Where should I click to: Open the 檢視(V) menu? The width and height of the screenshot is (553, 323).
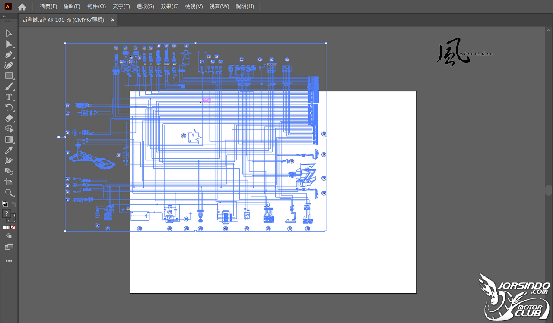194,6
